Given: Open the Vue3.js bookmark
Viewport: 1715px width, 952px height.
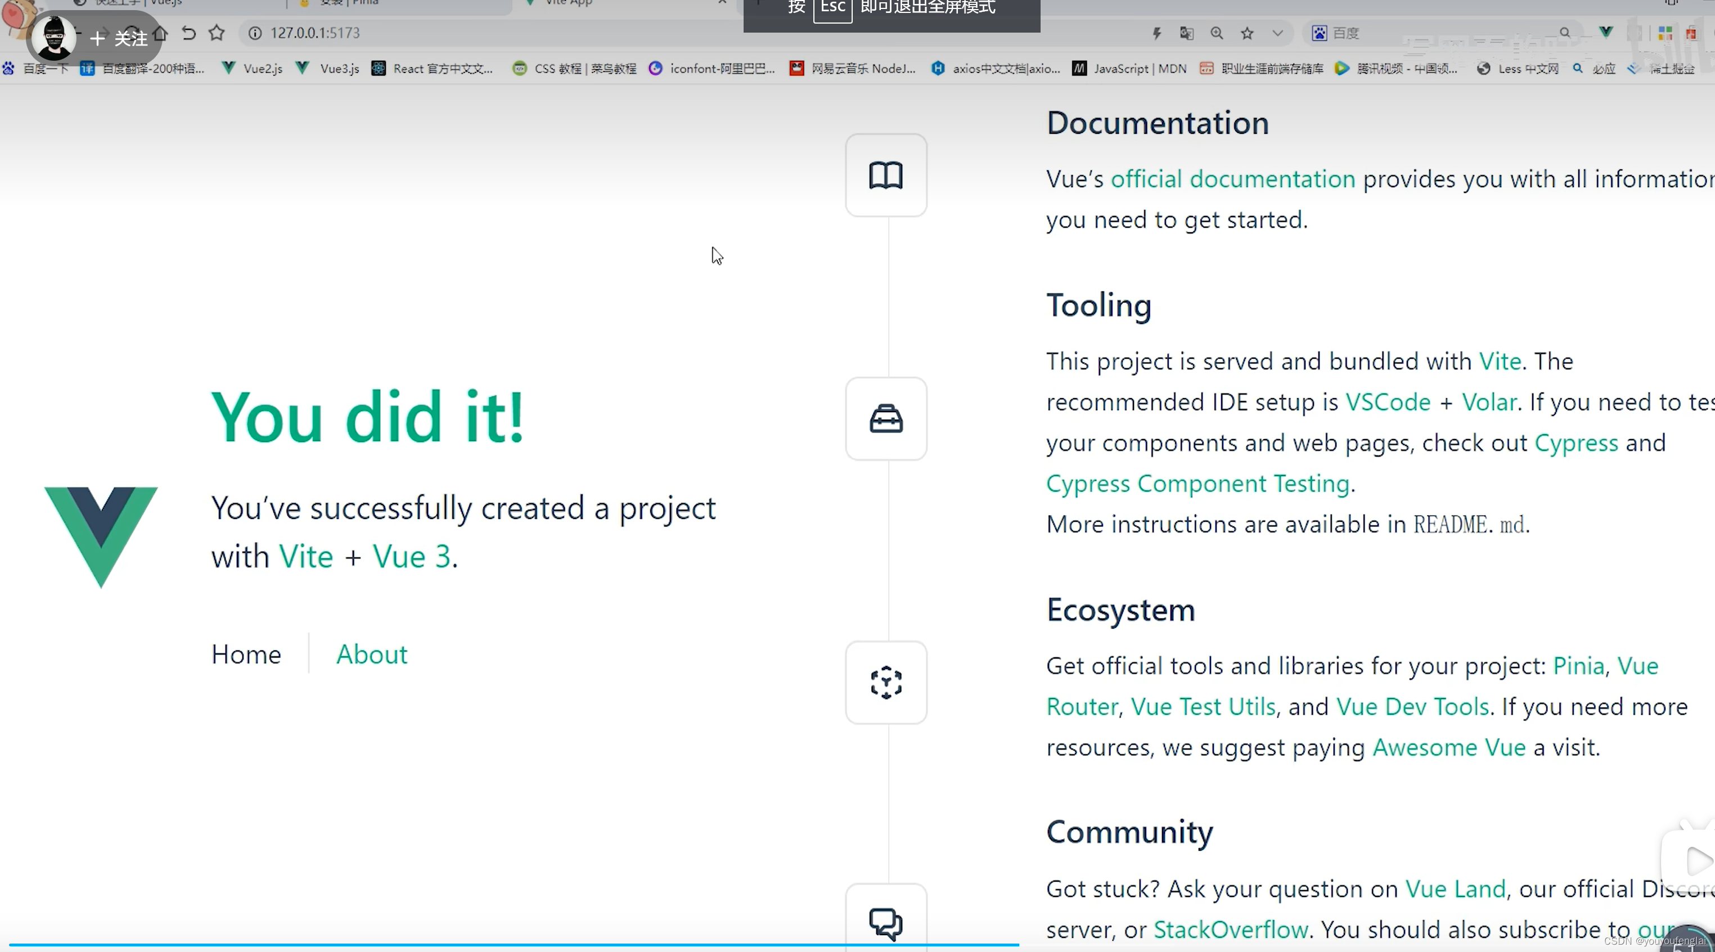Looking at the screenshot, I should (327, 69).
